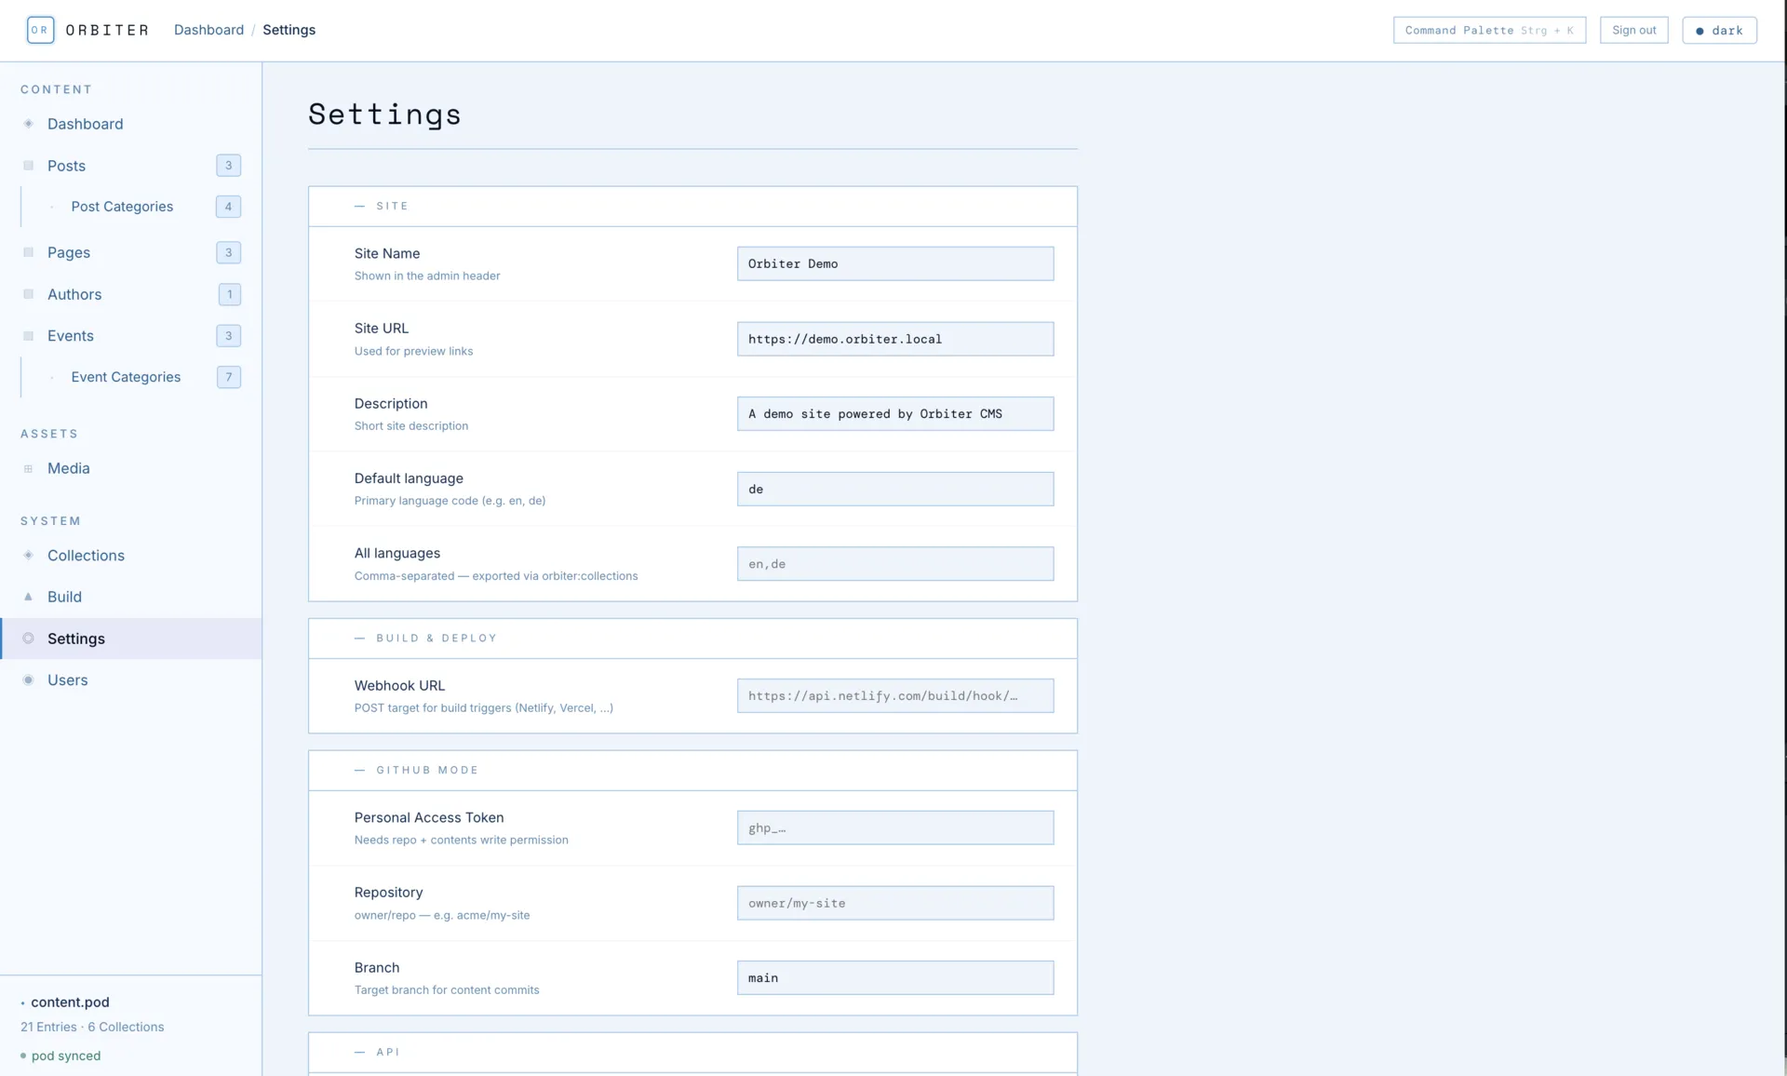
Task: Click the Sign out button
Action: click(x=1633, y=30)
